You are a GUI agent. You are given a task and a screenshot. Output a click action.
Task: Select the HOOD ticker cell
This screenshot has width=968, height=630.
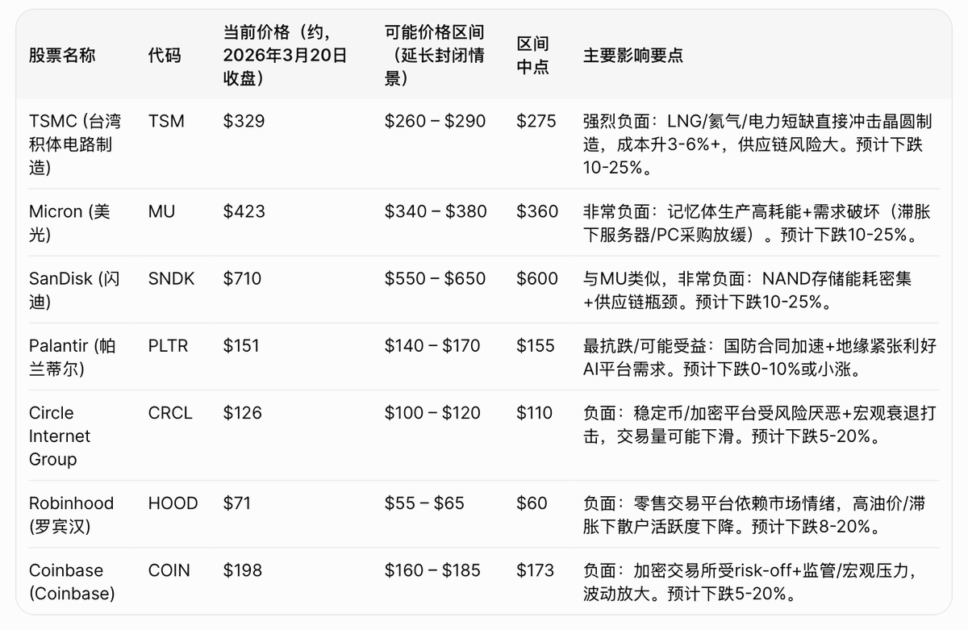[x=173, y=503]
